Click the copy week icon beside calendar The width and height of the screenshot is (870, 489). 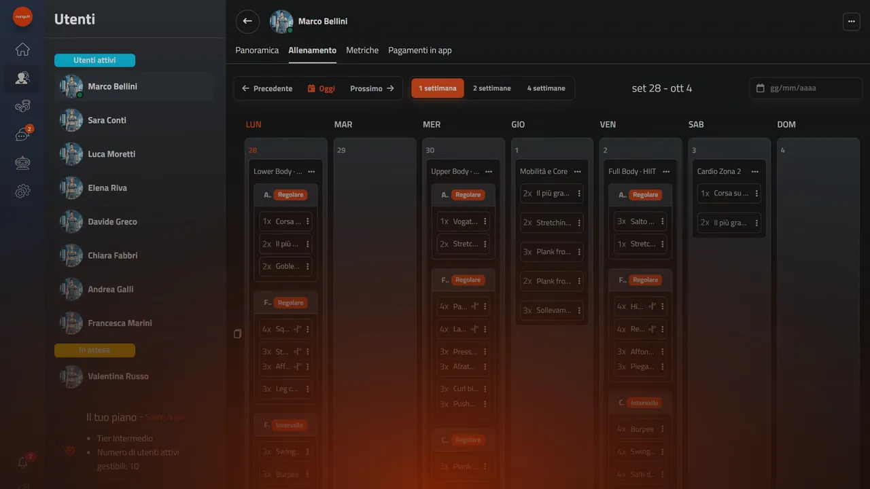[x=237, y=333]
